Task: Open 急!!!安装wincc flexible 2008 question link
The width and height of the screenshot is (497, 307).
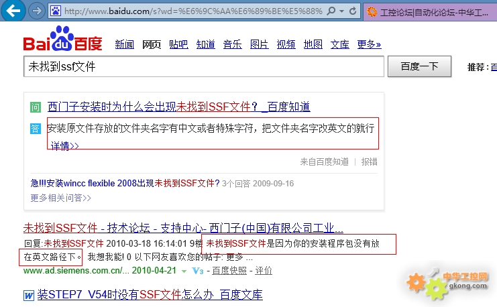Action: (x=125, y=184)
